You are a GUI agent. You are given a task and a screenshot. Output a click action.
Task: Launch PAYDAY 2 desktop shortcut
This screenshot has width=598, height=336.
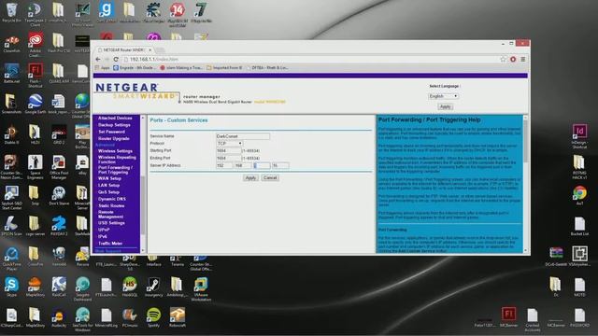[x=59, y=226]
